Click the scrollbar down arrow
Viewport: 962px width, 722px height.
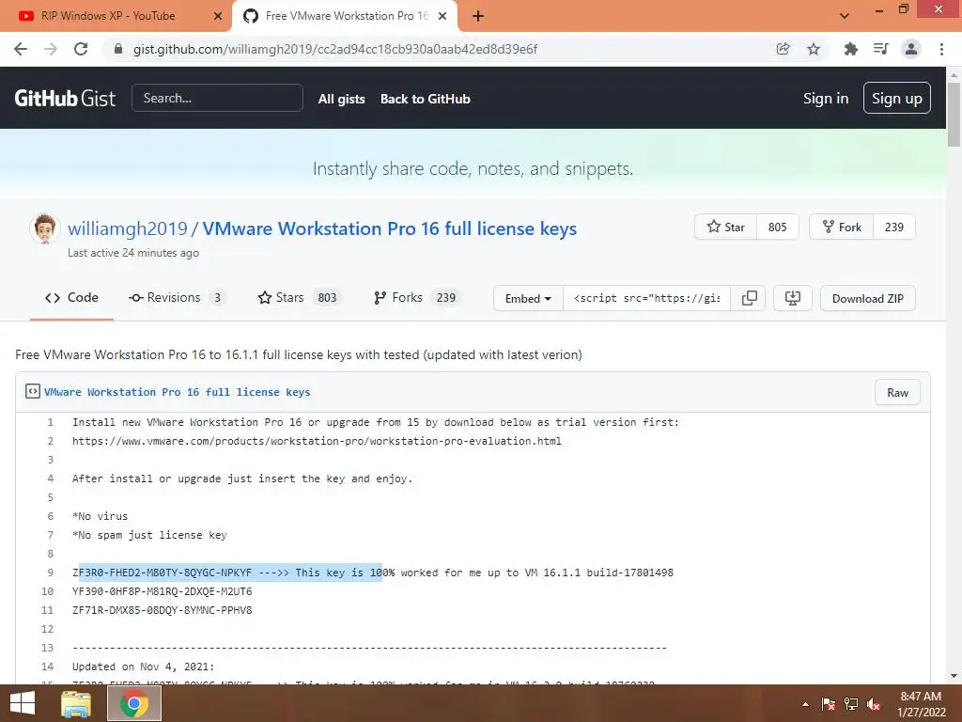coord(954,676)
